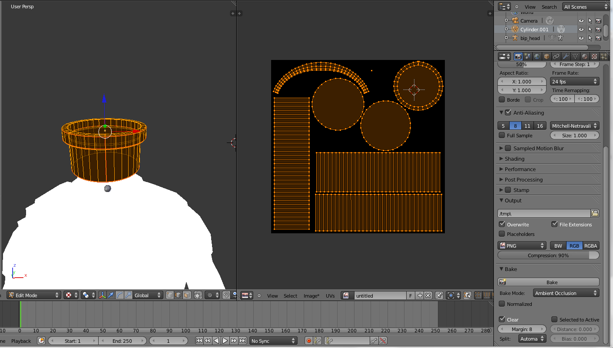The height and width of the screenshot is (348, 613).
Task: Switch to face select mode icon
Action: coord(186,295)
